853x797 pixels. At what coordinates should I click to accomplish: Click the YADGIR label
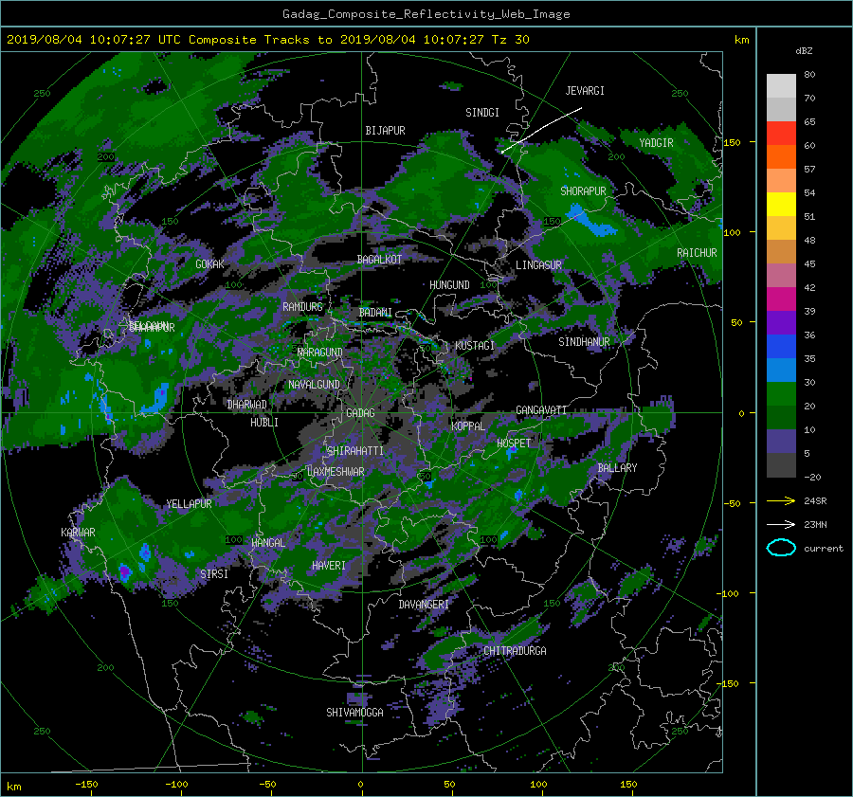coord(656,143)
